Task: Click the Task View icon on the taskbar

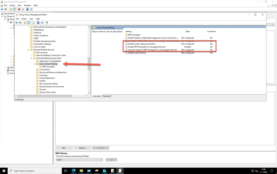Action: click(x=65, y=171)
